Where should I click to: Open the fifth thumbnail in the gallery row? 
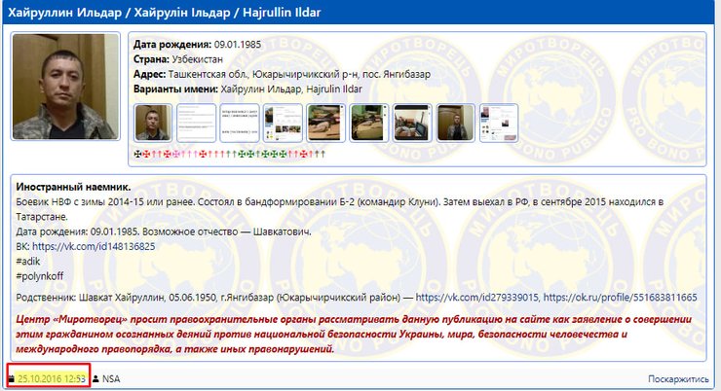click(325, 124)
